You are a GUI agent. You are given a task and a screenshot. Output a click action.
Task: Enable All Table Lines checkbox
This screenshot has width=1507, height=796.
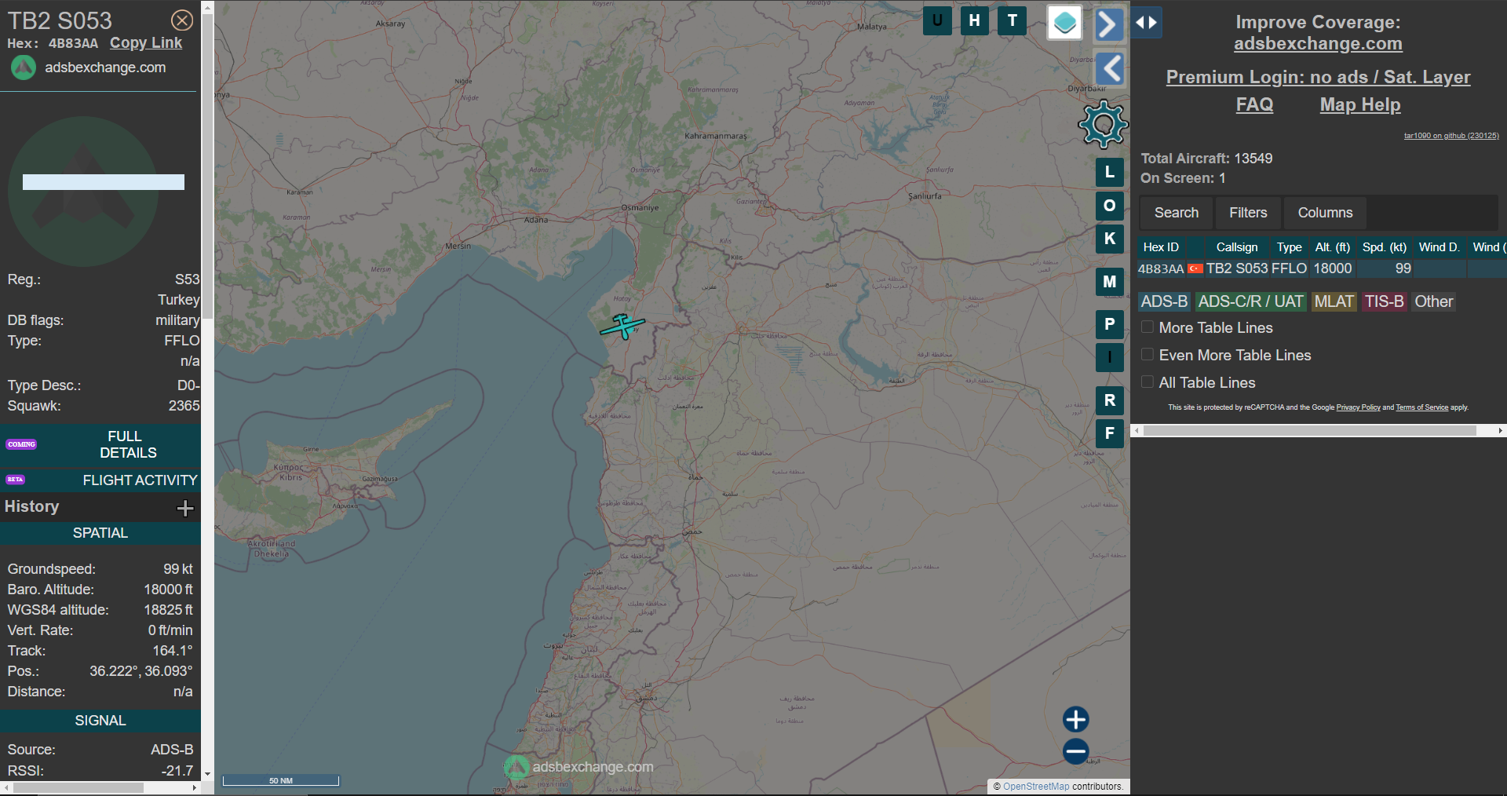click(1148, 382)
